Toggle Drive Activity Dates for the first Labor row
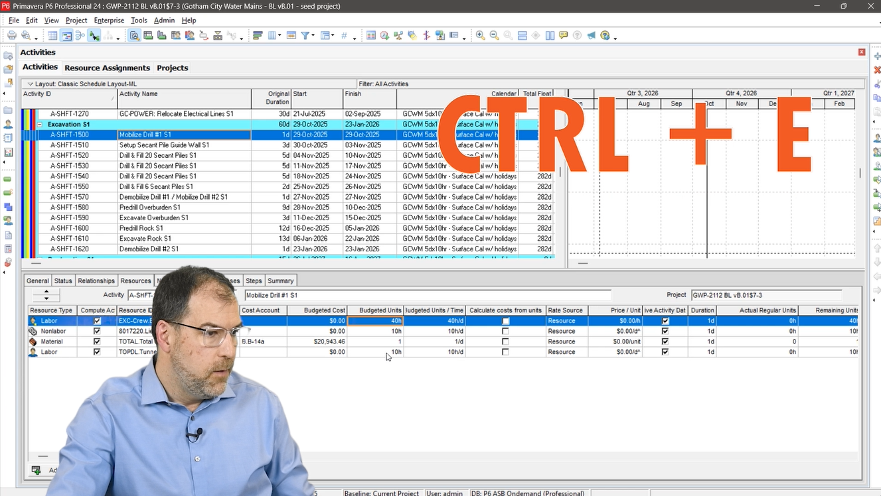This screenshot has height=496, width=881. click(x=665, y=321)
